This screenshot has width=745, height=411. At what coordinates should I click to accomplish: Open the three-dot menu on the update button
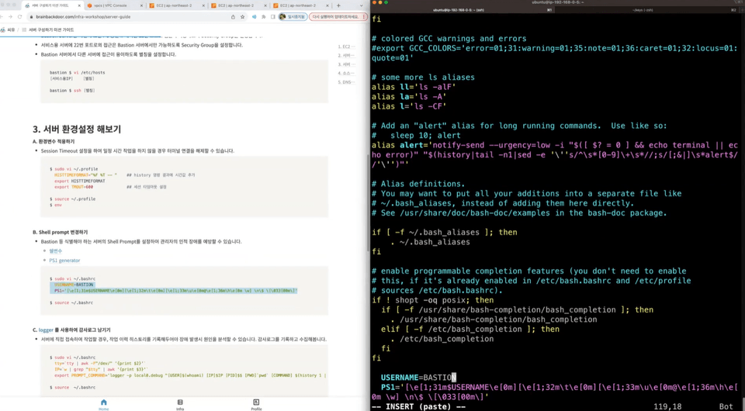[364, 16]
